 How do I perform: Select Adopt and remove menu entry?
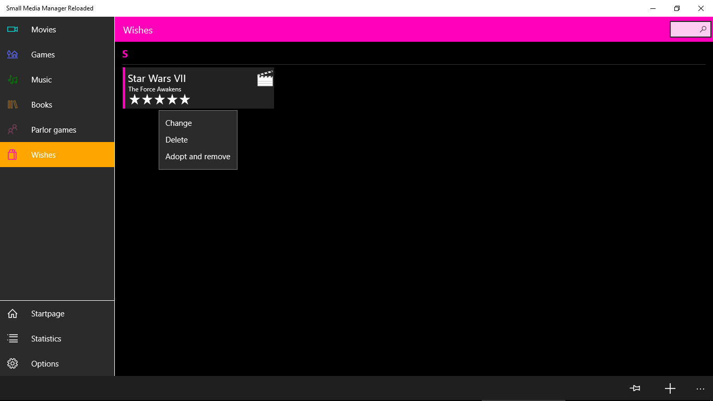198,157
